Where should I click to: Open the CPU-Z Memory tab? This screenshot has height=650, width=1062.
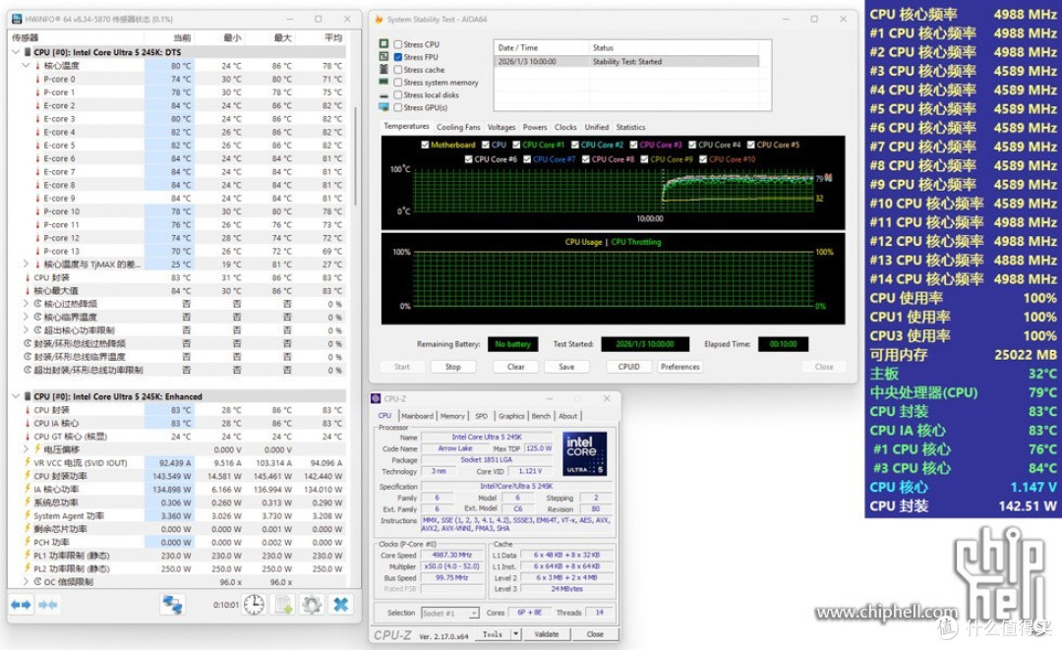(x=452, y=416)
